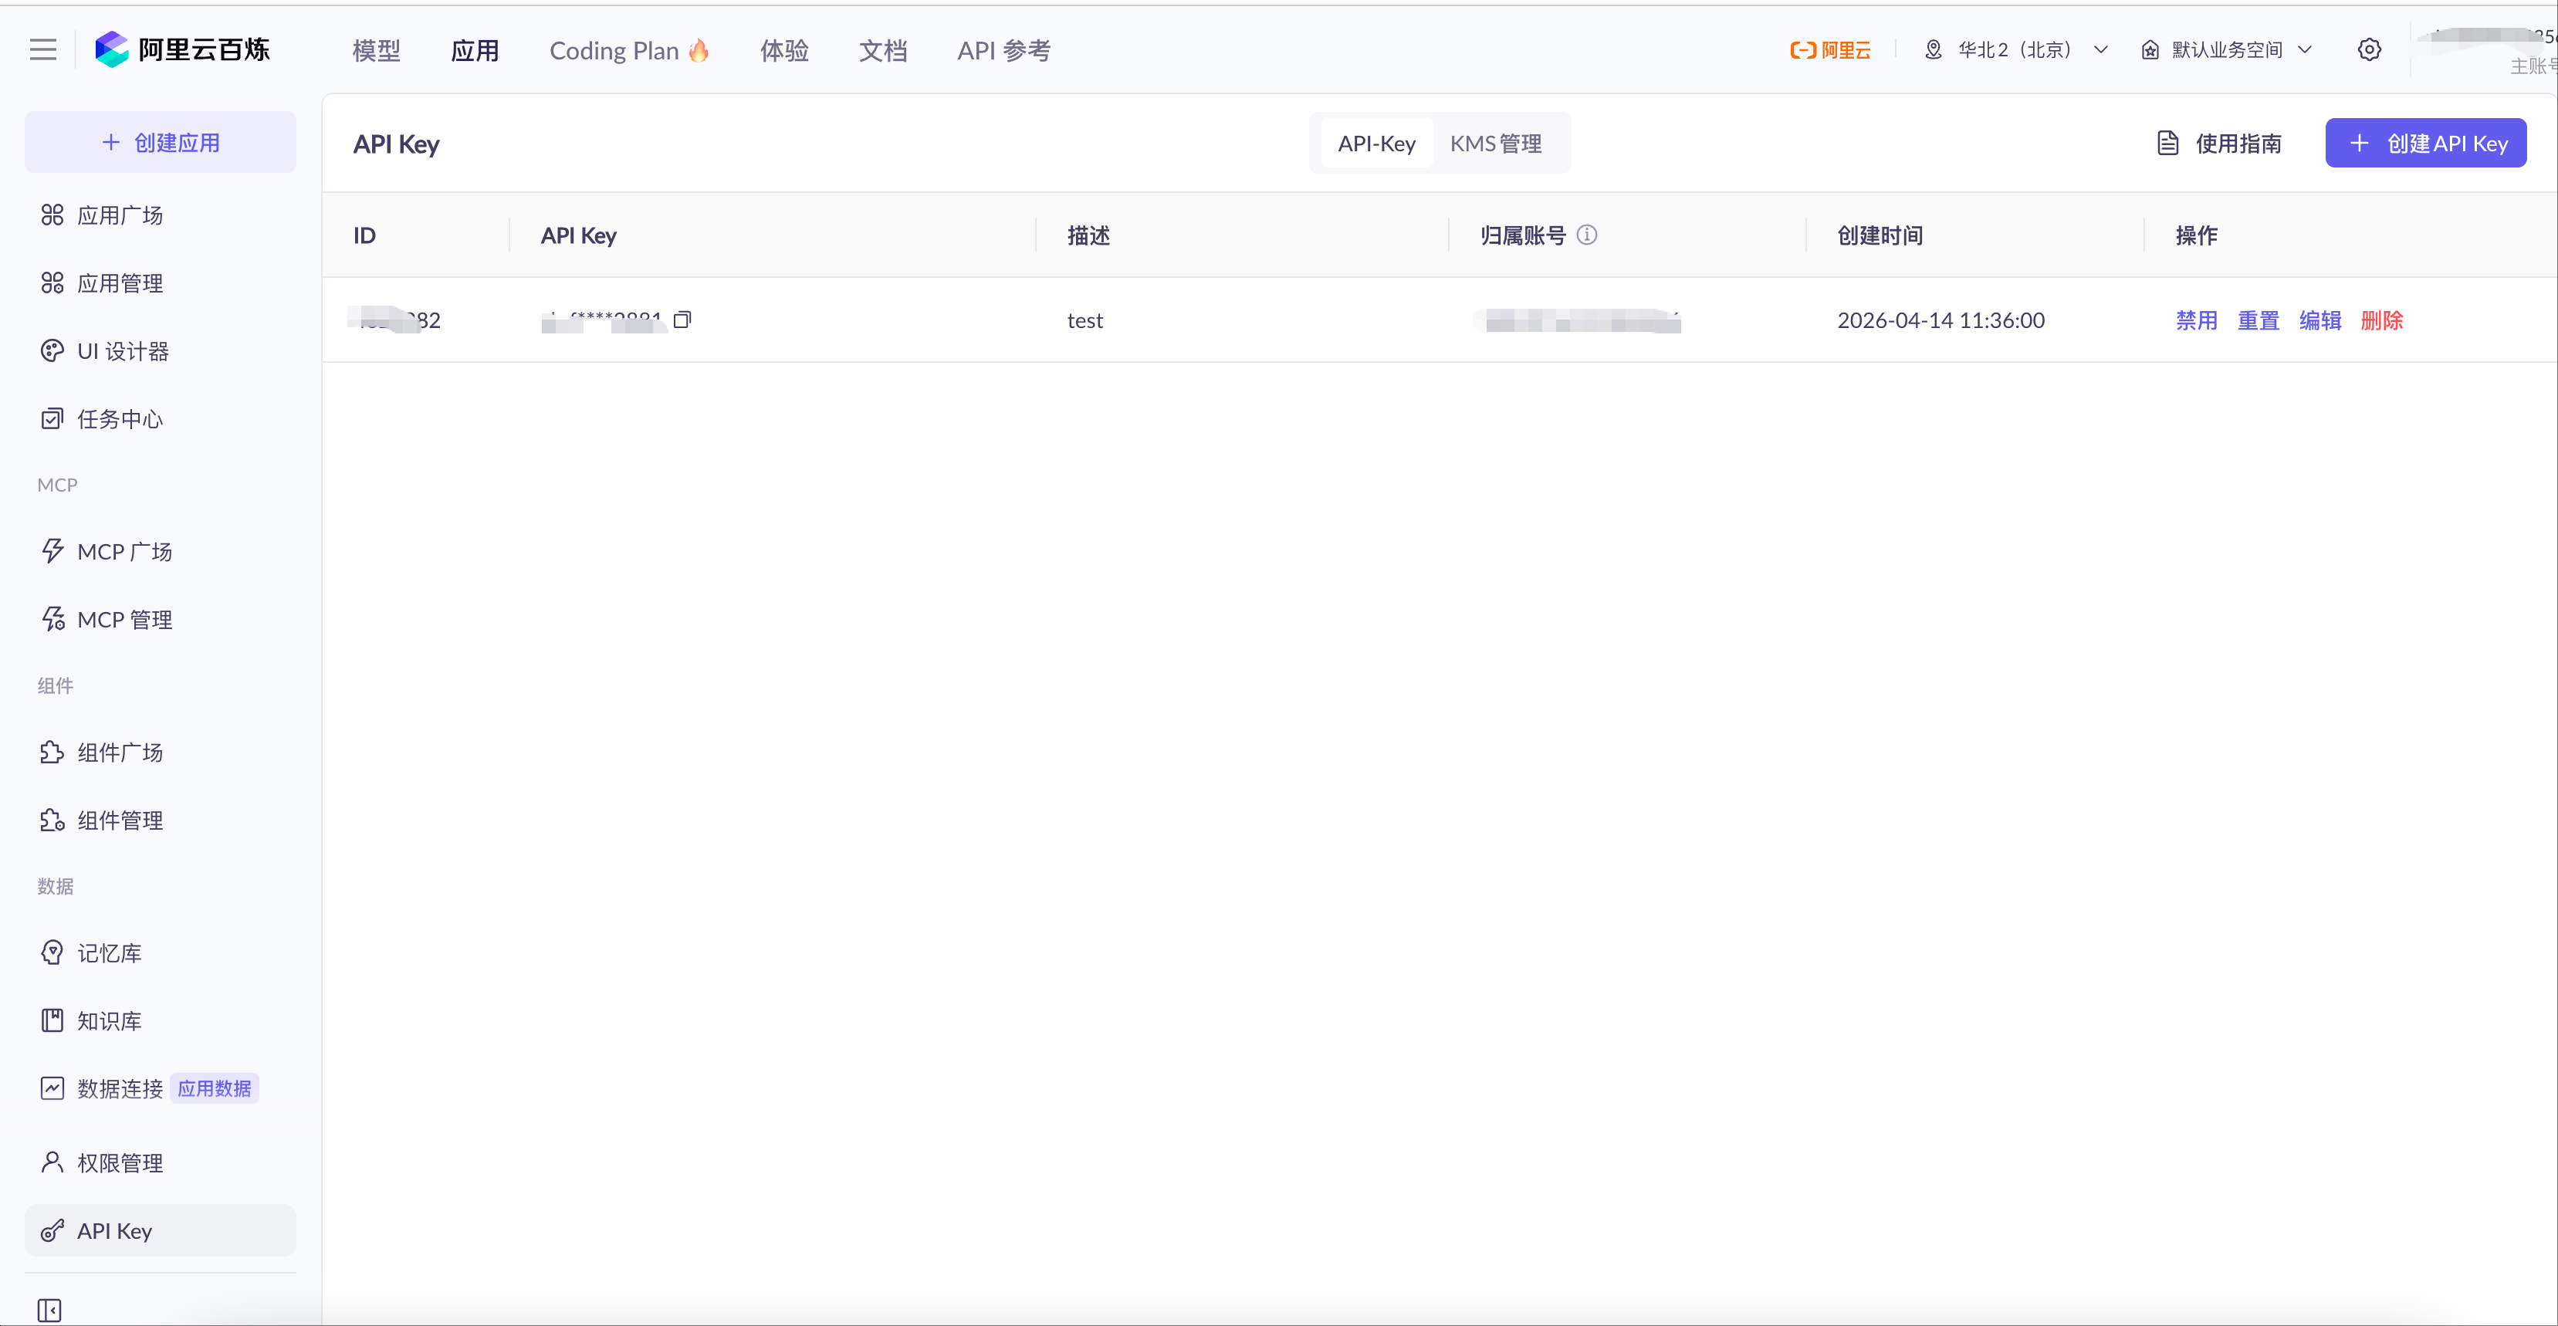Click 重置 to reset the key
Image resolution: width=2558 pixels, height=1326 pixels.
point(2257,320)
